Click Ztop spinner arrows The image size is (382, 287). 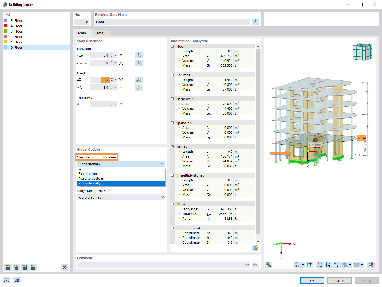(x=112, y=55)
